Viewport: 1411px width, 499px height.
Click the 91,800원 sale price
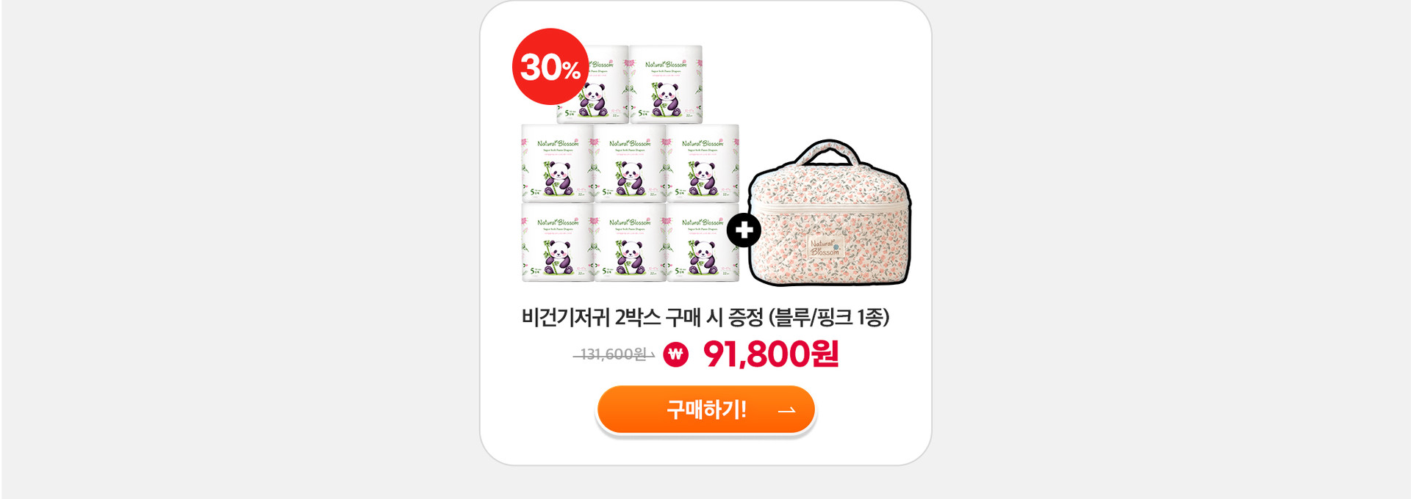point(771,354)
